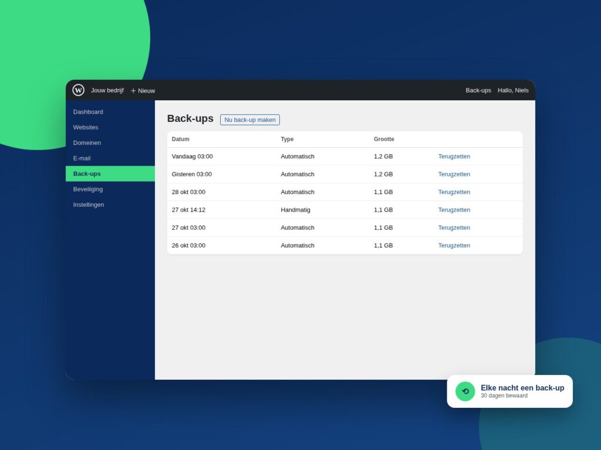601x450 pixels.
Task: Open Websites in the sidebar
Action: pos(110,127)
